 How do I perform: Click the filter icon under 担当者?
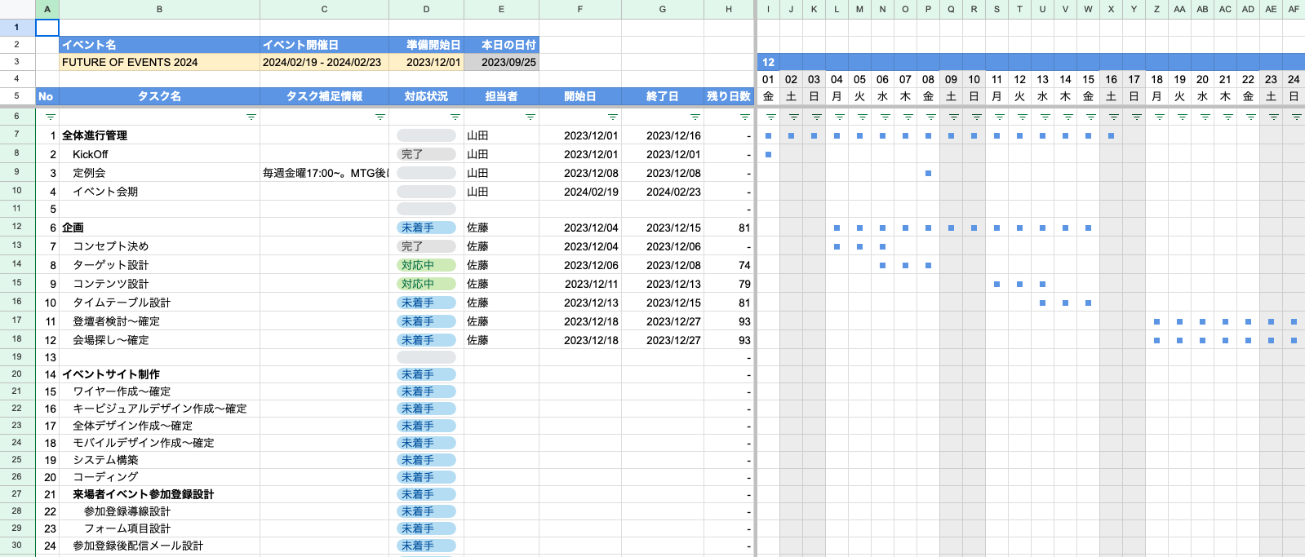point(530,117)
